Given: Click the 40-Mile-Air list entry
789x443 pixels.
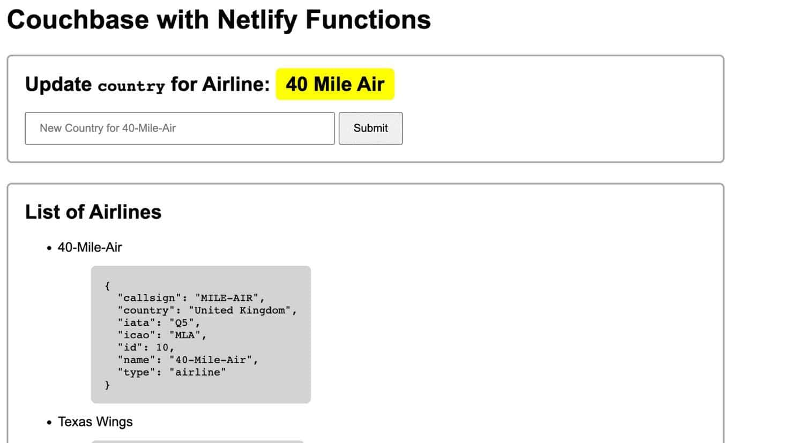Looking at the screenshot, I should tap(90, 247).
